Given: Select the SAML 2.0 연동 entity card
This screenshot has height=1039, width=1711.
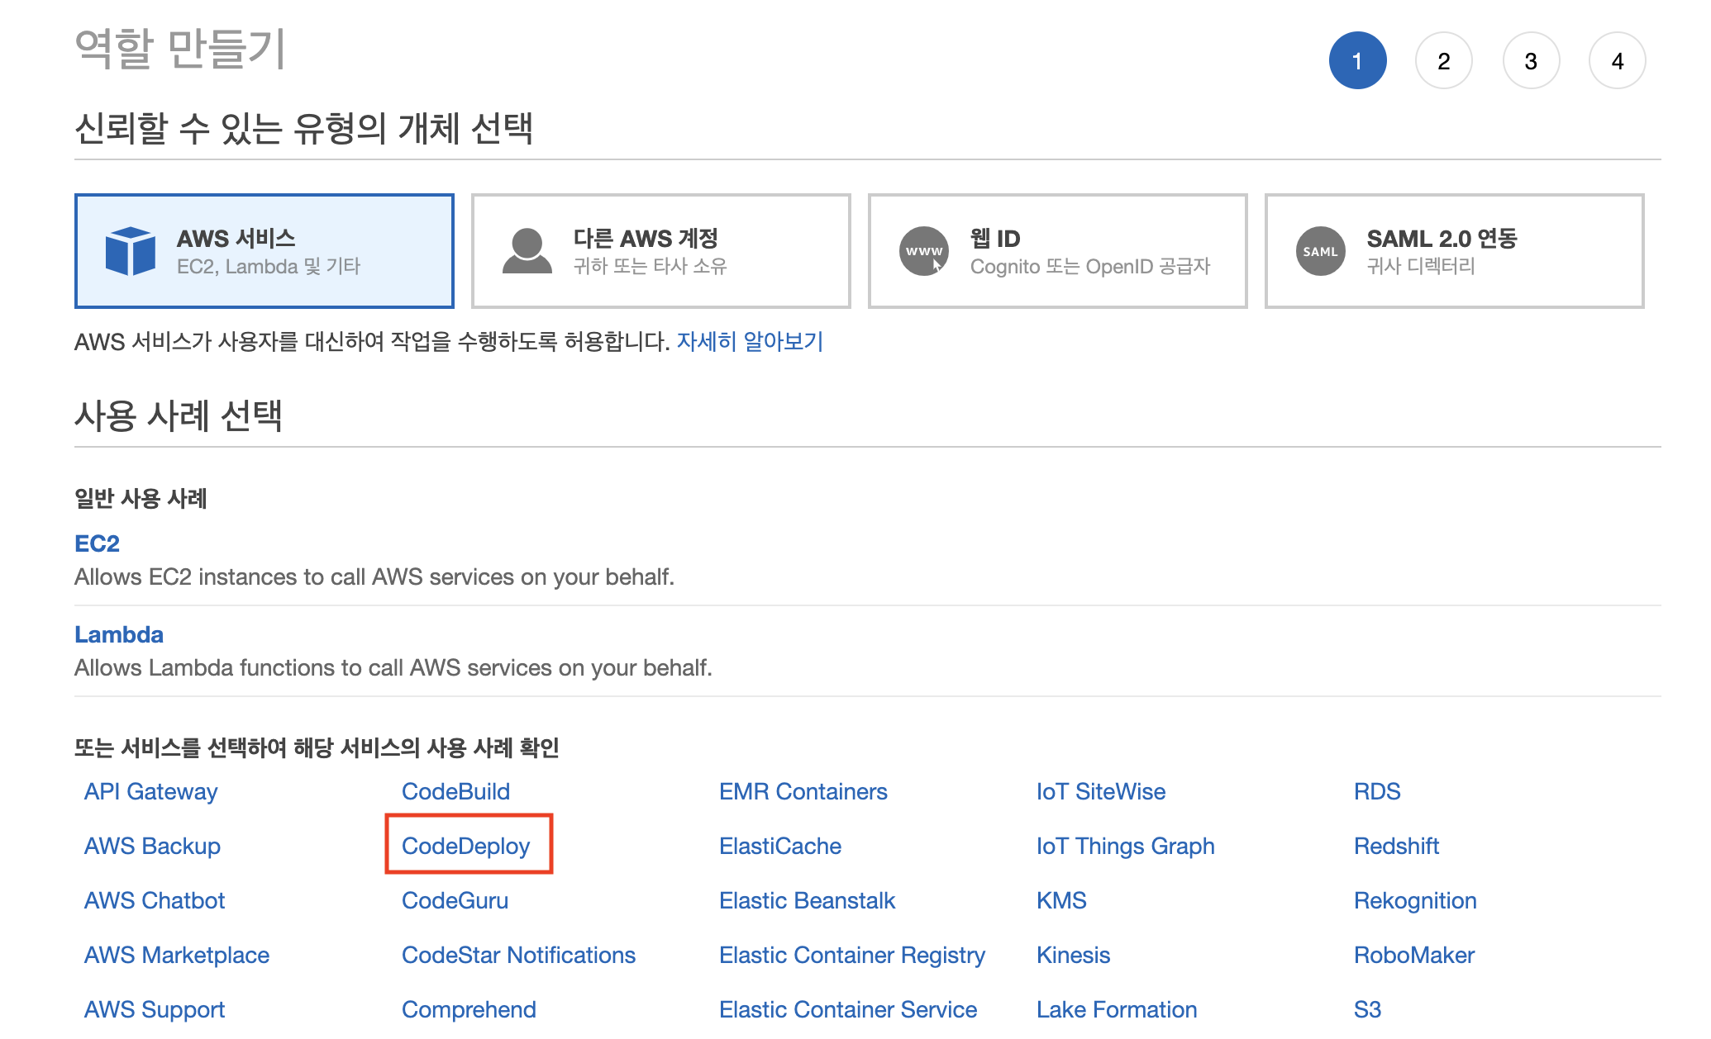Looking at the screenshot, I should [1454, 251].
